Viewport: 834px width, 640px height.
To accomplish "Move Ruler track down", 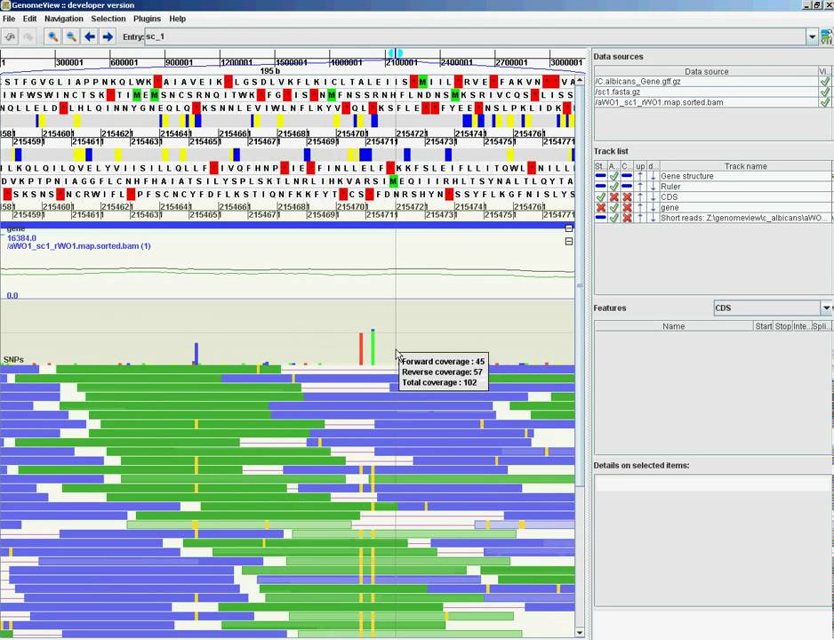I will click(x=654, y=187).
